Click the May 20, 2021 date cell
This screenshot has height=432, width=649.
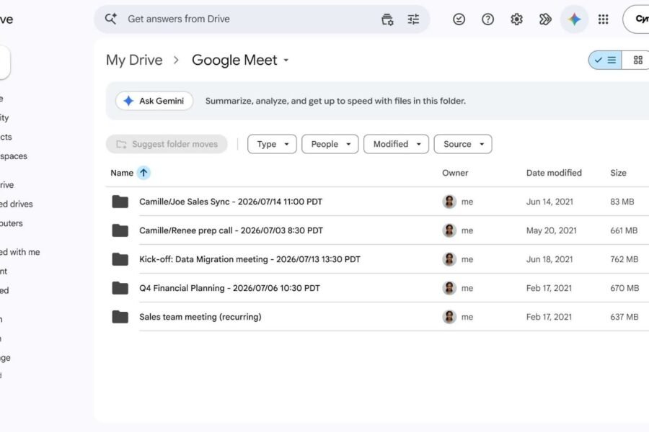(x=552, y=230)
